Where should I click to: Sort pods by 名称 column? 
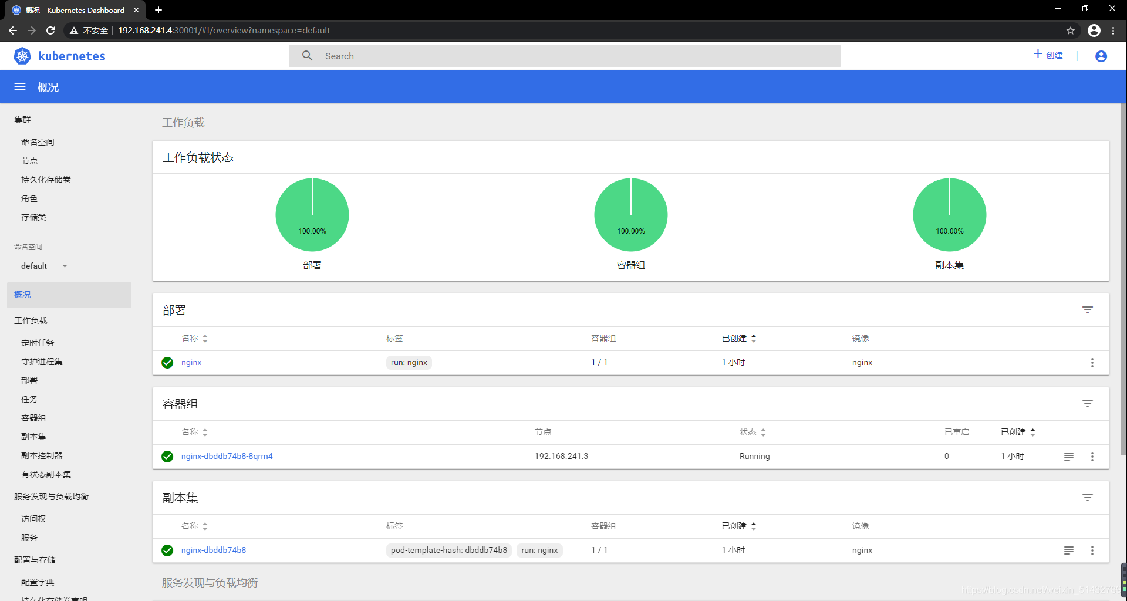point(195,432)
